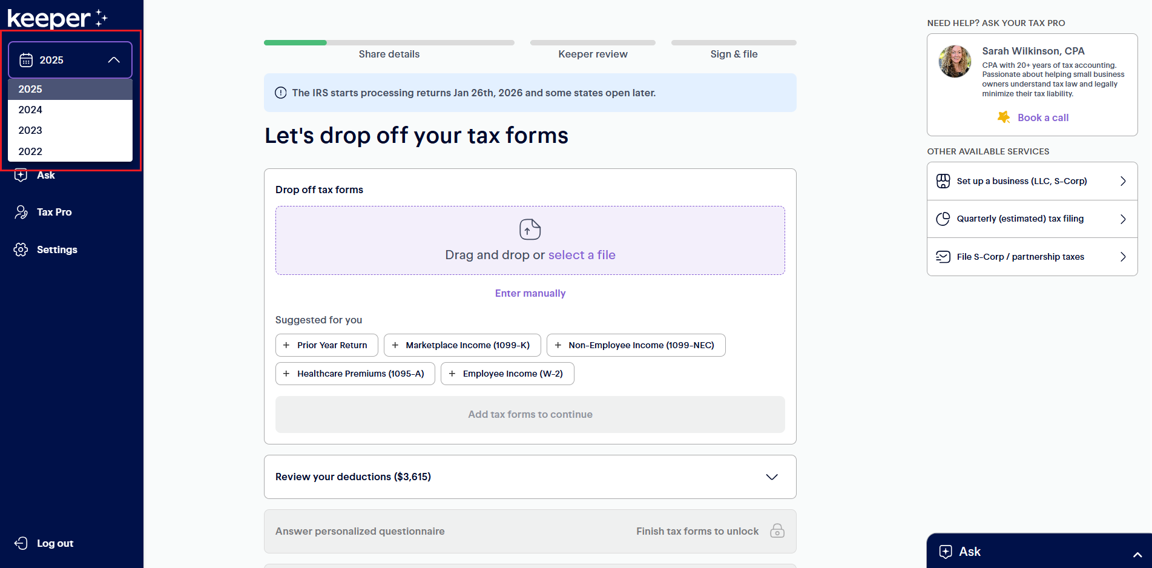Screen dimensions: 1152x568
Task: Collapse the 2025 tax year dropdown
Action: coord(113,60)
